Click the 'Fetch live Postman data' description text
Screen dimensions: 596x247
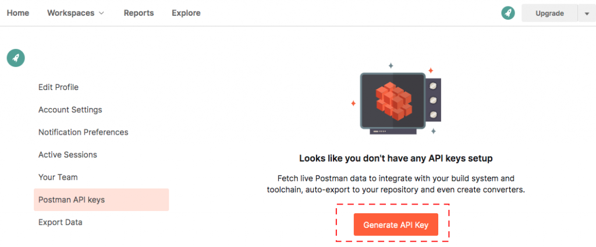pos(396,184)
